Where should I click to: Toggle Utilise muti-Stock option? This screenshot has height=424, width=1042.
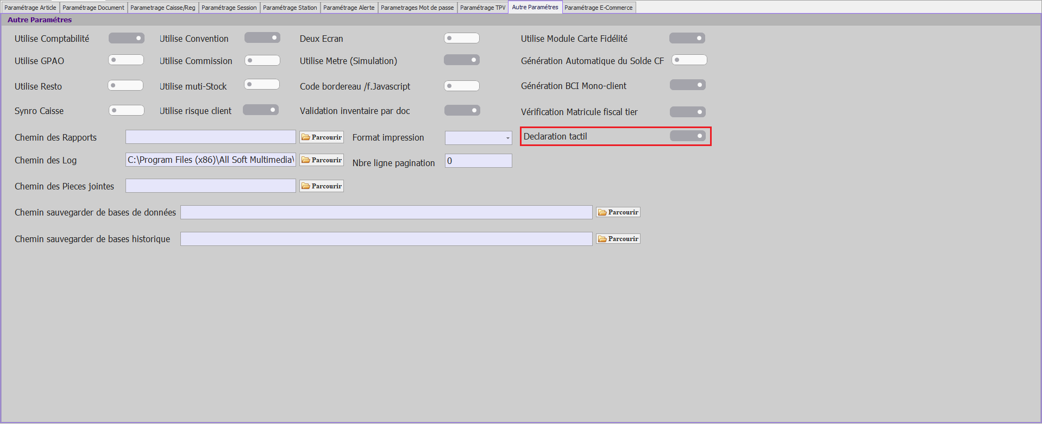[x=262, y=84]
